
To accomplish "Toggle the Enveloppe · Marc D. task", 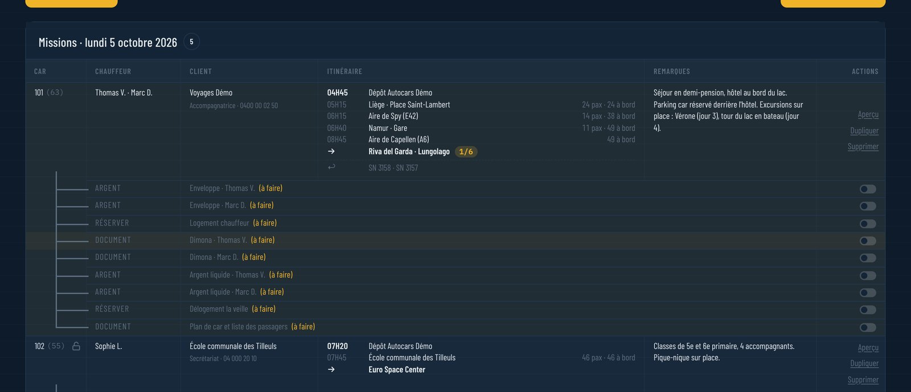I will coord(868,206).
